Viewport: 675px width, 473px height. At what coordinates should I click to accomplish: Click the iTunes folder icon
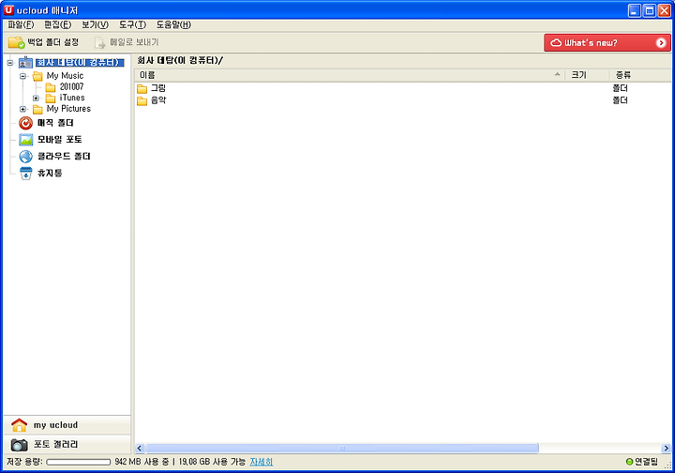click(51, 99)
